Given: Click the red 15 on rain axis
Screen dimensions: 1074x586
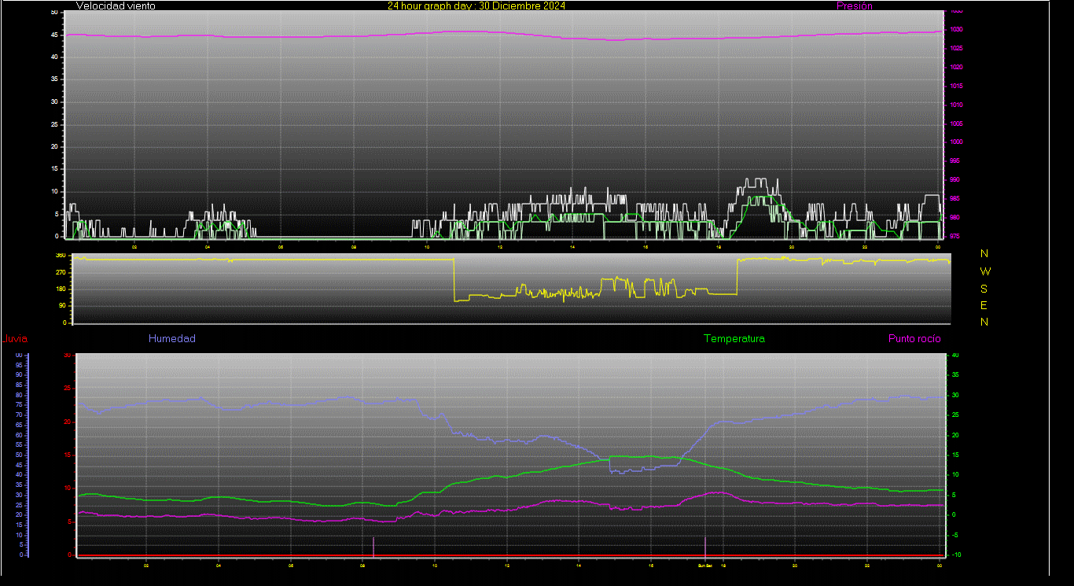Looking at the screenshot, I should (67, 455).
